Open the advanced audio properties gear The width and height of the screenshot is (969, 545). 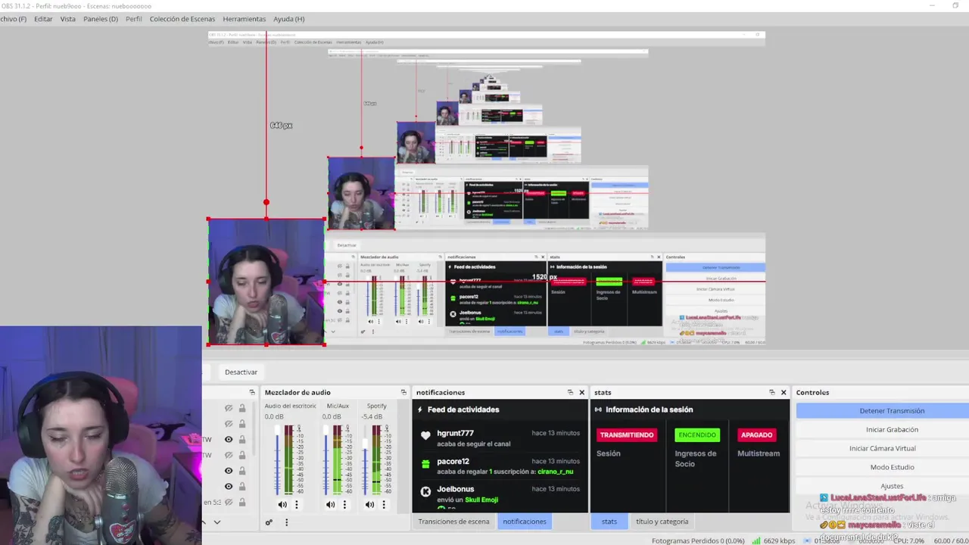pos(269,522)
